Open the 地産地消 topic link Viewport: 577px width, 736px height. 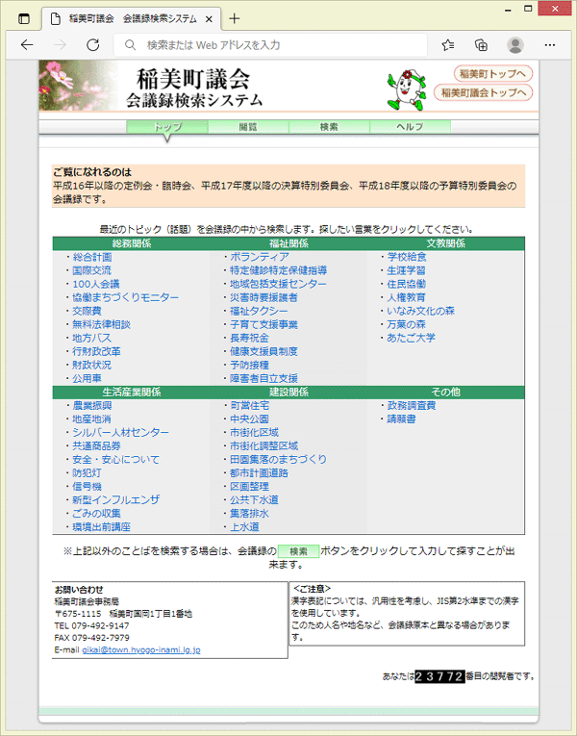click(x=91, y=419)
